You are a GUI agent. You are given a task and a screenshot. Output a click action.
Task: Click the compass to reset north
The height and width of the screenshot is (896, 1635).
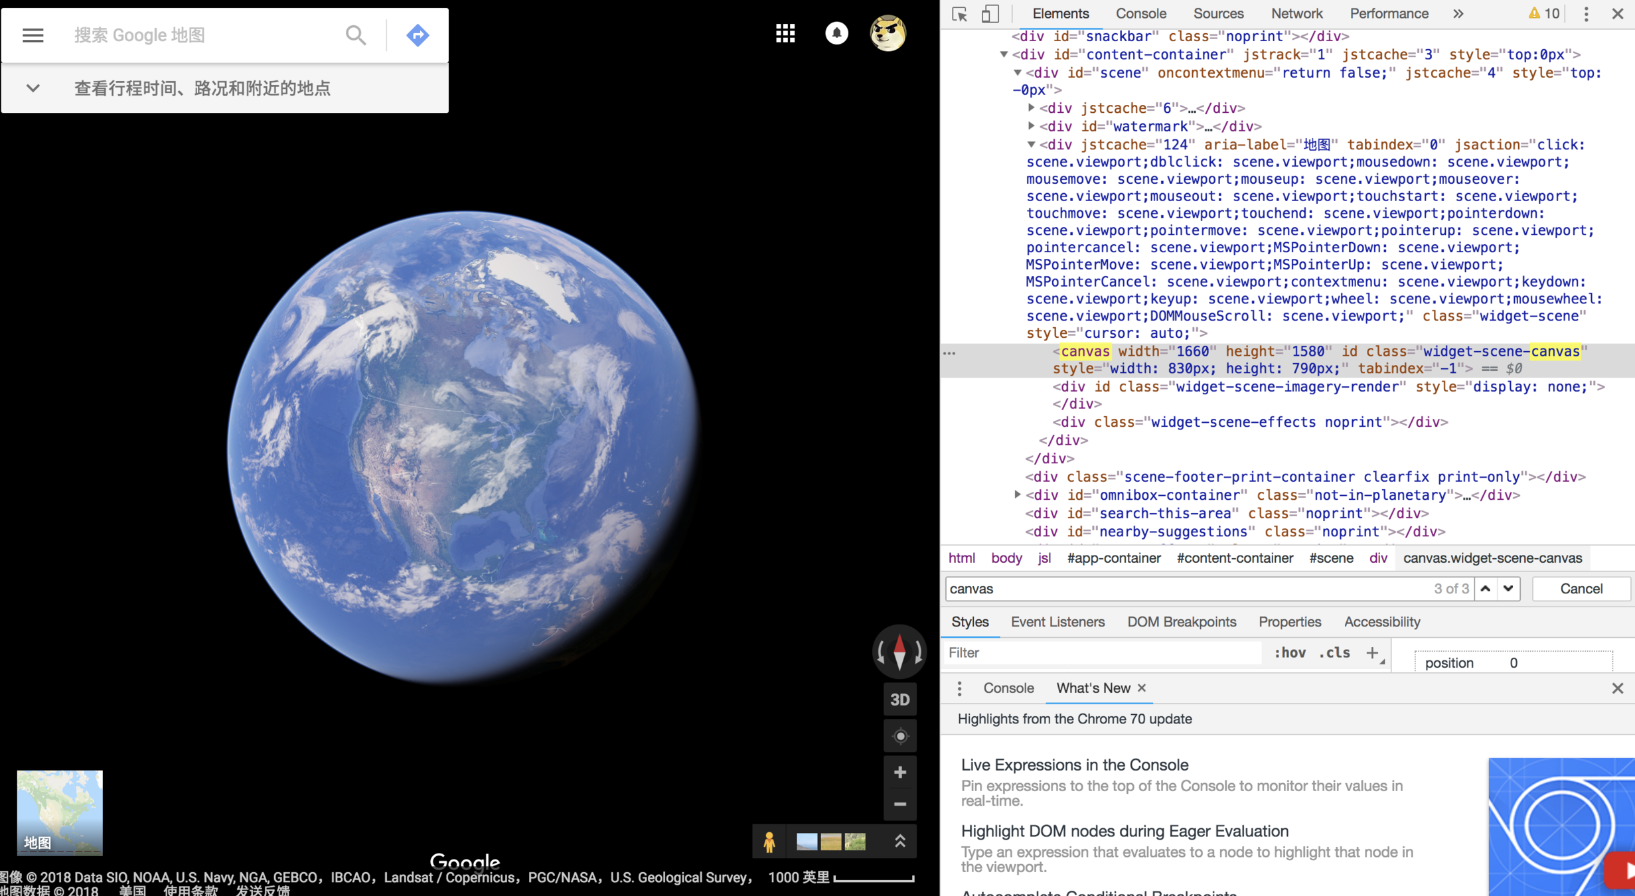tap(899, 652)
